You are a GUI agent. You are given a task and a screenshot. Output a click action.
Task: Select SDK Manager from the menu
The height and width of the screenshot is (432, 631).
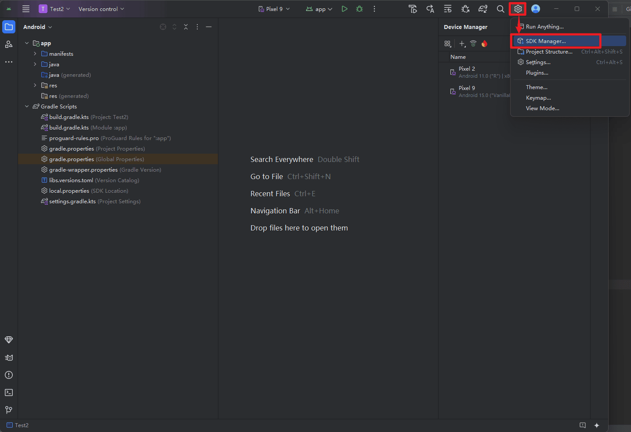pyautogui.click(x=546, y=41)
